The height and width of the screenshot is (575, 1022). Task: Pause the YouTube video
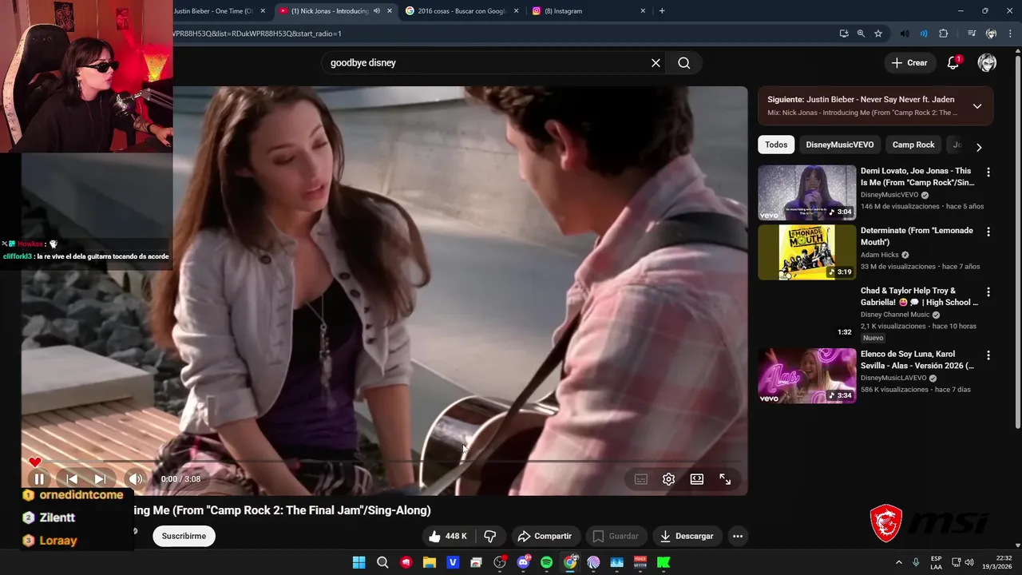[38, 479]
